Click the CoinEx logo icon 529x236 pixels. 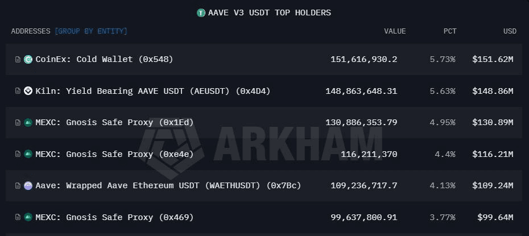pyautogui.click(x=28, y=59)
